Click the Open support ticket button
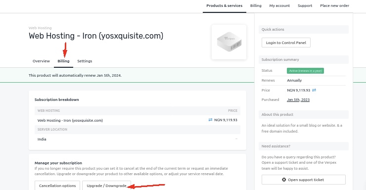366x190 pixels. click(304, 180)
